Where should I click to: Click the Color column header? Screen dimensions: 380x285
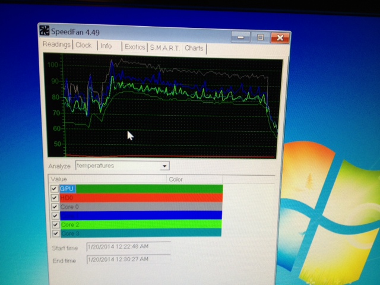coord(194,179)
